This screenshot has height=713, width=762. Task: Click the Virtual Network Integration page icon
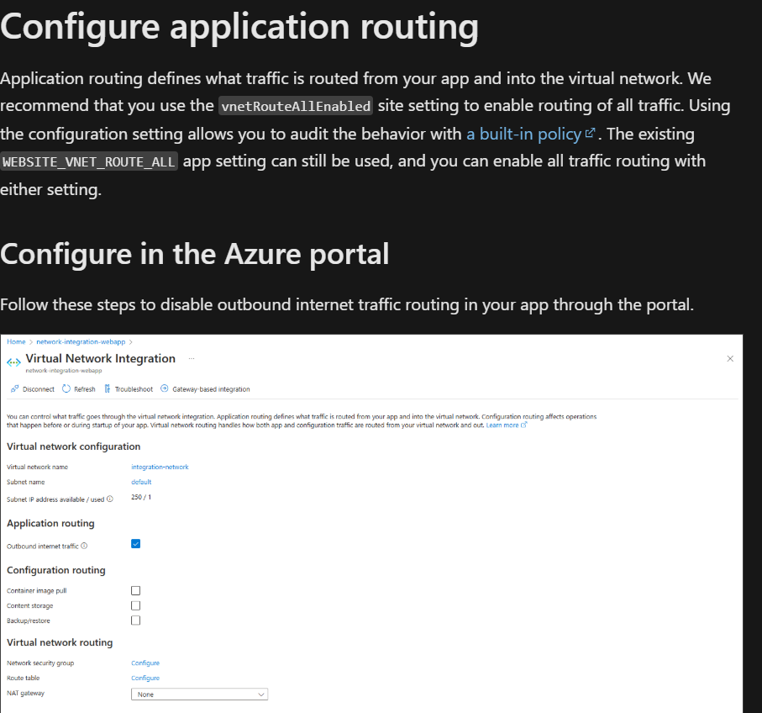(15, 362)
